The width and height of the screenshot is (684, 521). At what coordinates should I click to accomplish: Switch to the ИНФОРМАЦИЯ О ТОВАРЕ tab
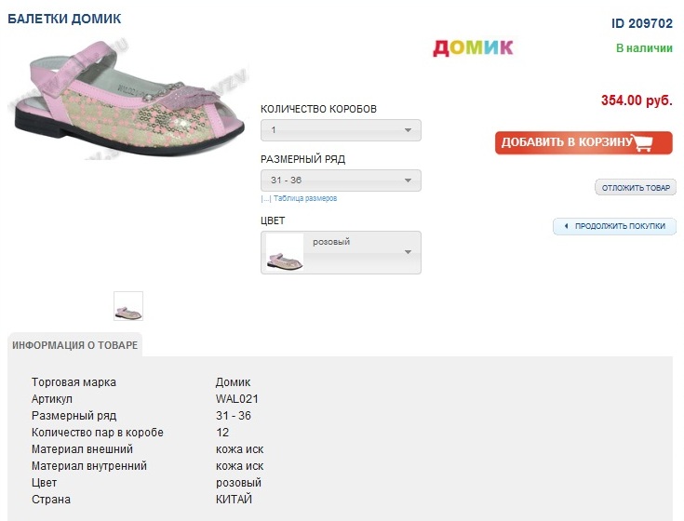(x=75, y=345)
